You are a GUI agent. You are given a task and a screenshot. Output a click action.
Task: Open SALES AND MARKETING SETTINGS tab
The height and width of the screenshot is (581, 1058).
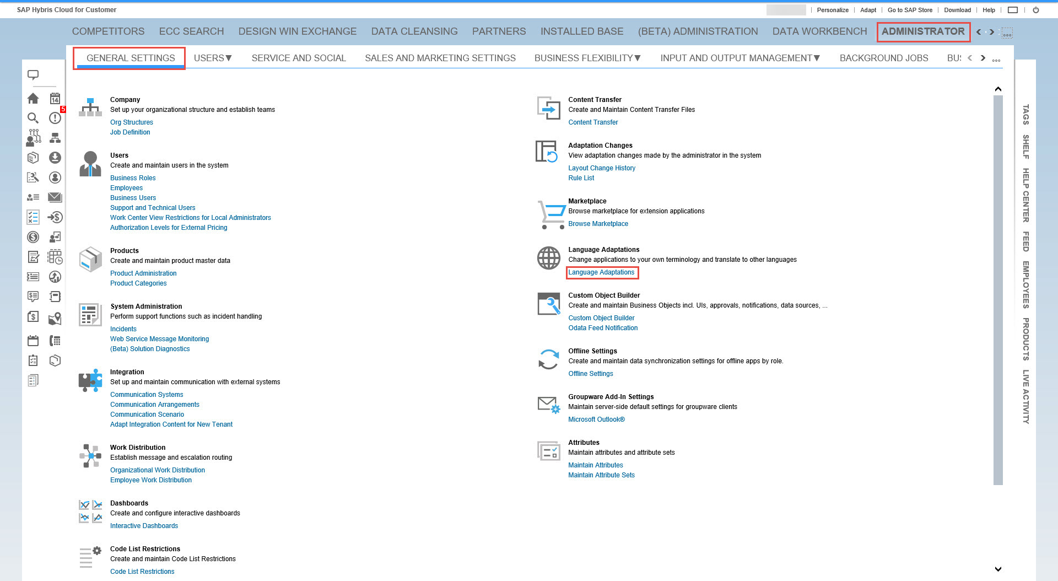(x=440, y=58)
